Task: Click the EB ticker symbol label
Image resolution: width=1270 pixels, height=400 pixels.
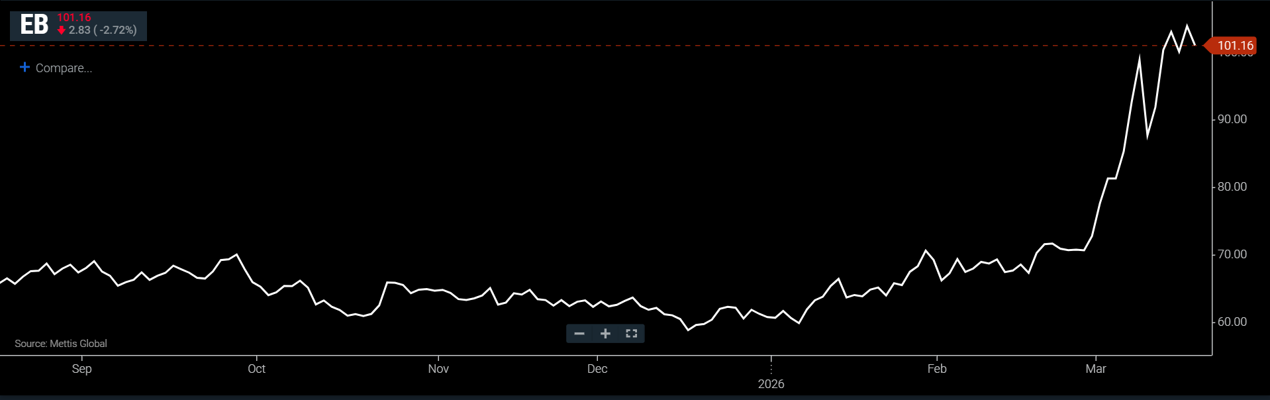Action: (34, 25)
